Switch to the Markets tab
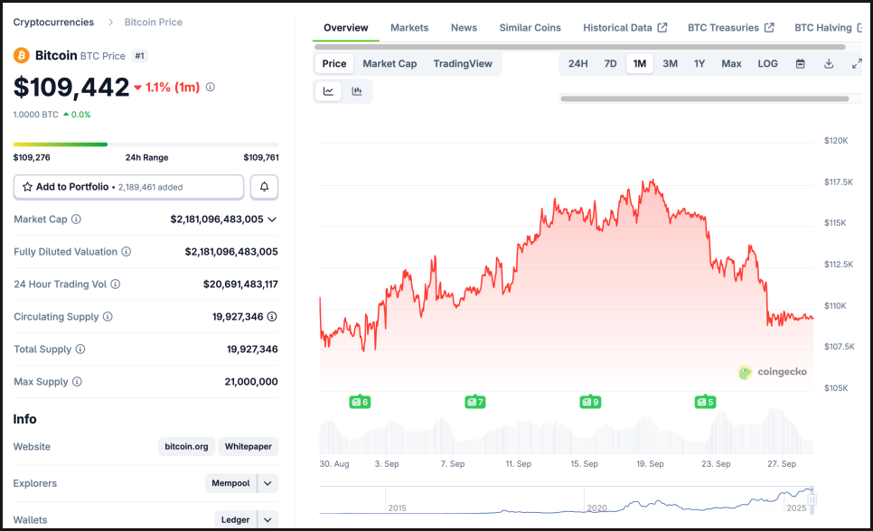 click(x=409, y=28)
